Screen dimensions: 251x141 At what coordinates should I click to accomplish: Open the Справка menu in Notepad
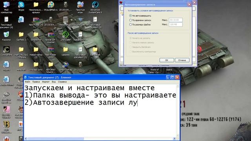[x=62, y=82]
